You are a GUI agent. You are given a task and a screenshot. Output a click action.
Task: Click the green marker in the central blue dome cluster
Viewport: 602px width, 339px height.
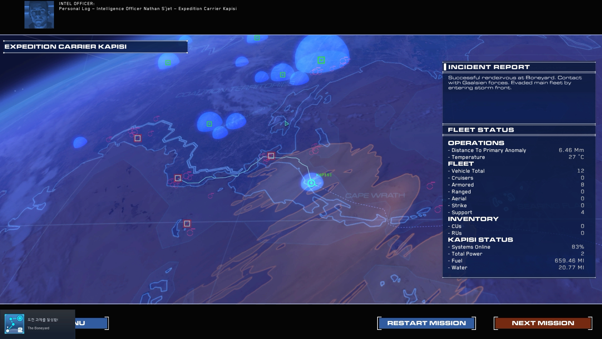point(209,124)
